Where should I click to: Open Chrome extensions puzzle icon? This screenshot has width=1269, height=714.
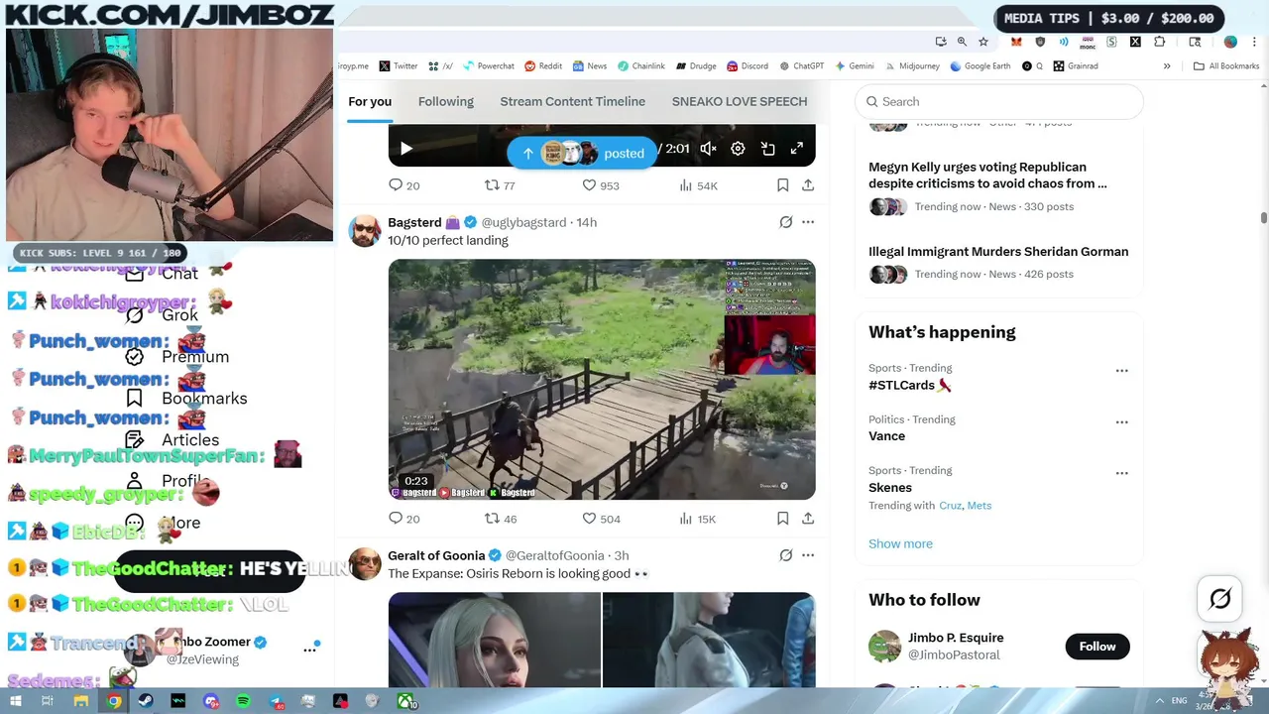click(x=1159, y=42)
